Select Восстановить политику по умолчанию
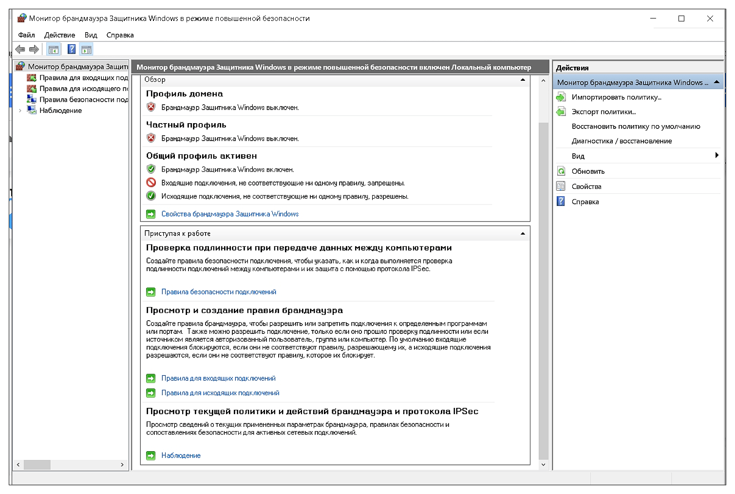 636,127
